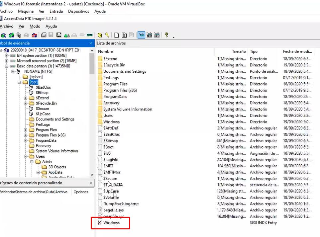
Task: Click the Export File Hash List icon
Action: click(124, 35)
